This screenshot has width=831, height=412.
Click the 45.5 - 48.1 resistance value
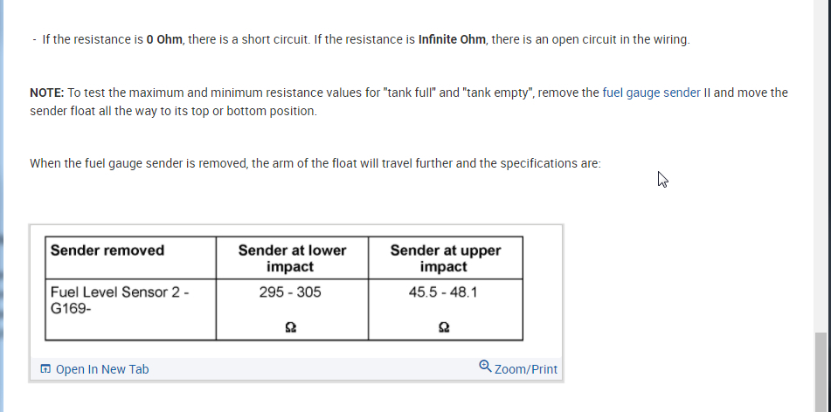click(x=443, y=292)
